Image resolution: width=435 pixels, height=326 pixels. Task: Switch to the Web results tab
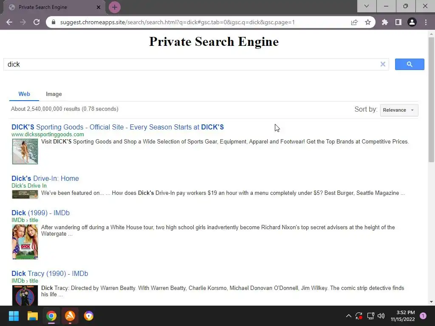pyautogui.click(x=24, y=94)
